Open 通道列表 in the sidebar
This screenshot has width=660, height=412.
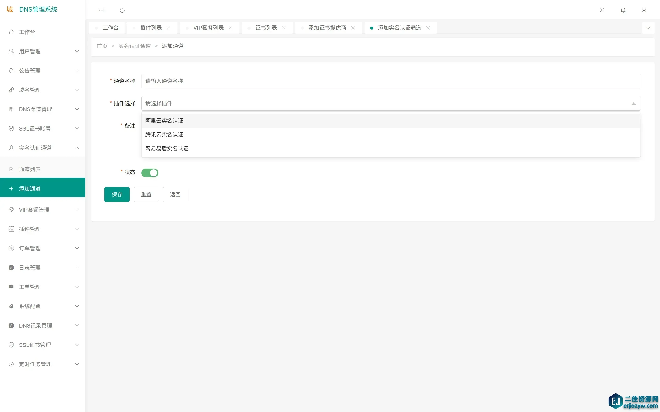coord(30,169)
